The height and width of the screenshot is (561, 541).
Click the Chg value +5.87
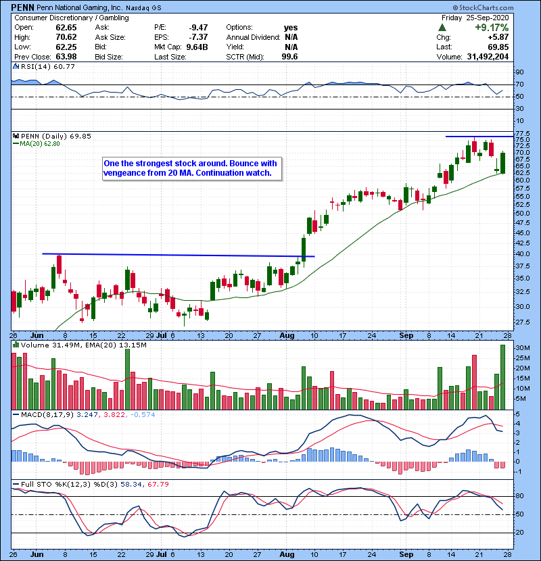tap(498, 37)
